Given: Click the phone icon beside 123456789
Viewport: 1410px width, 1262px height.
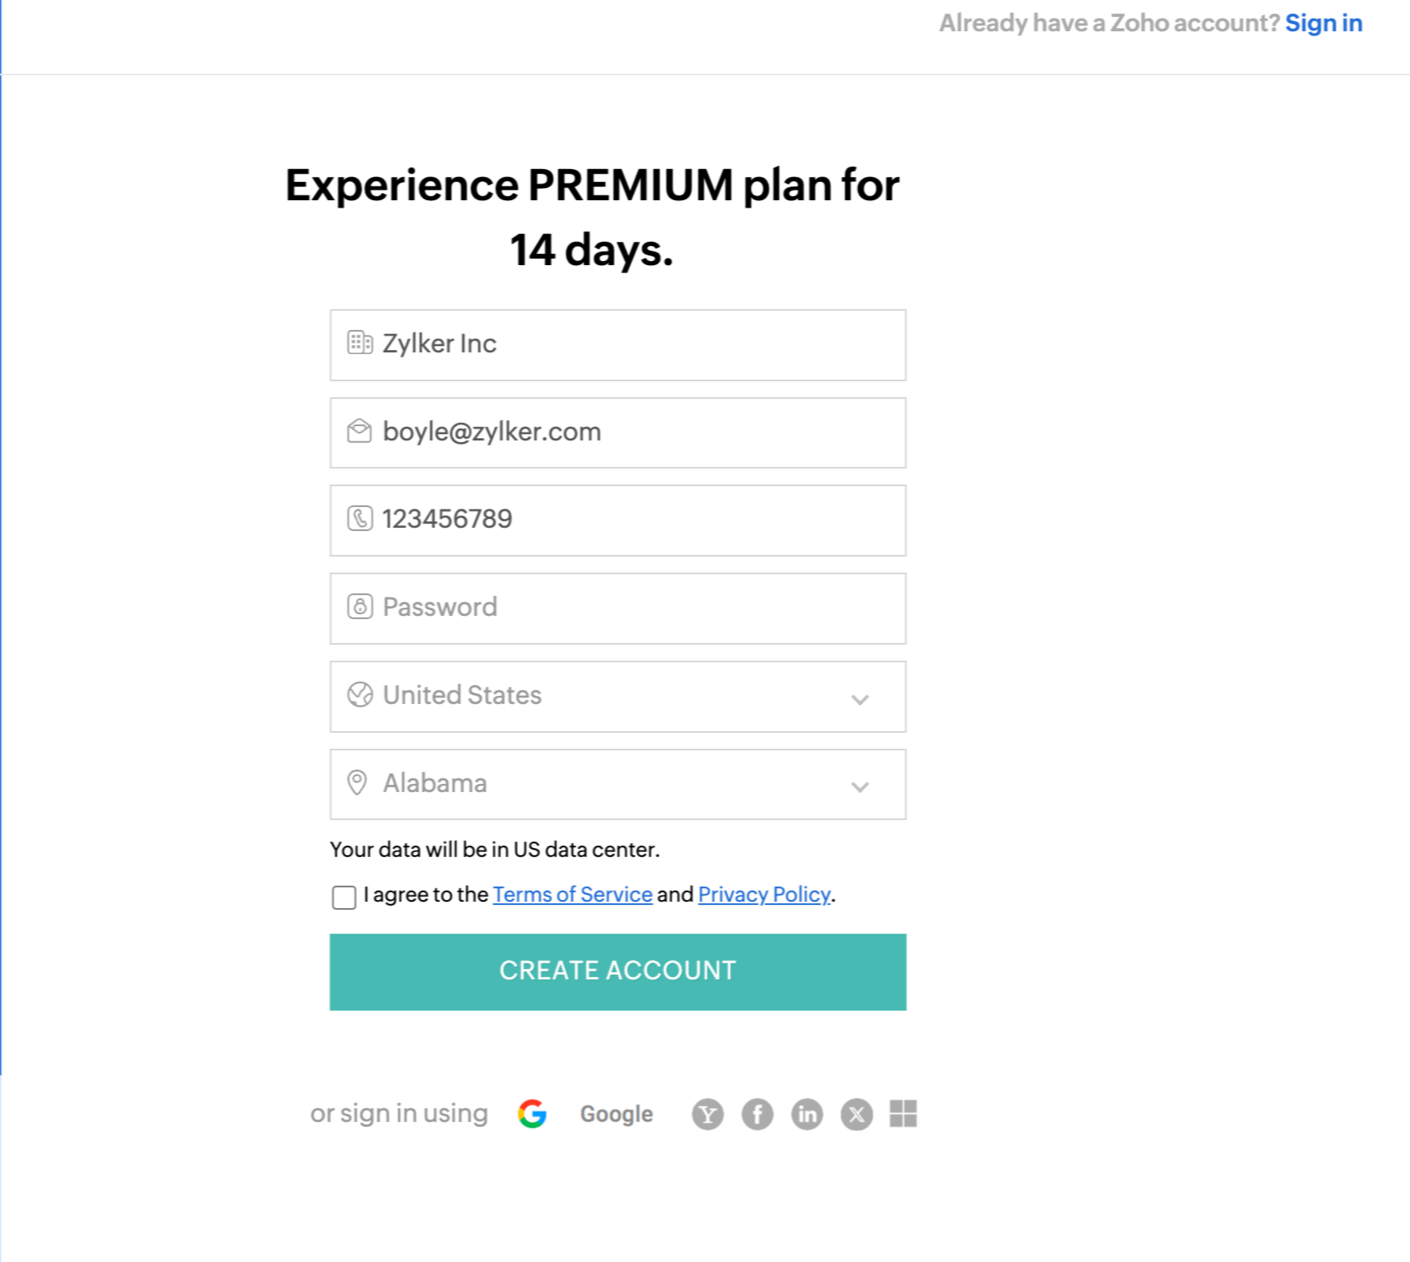Looking at the screenshot, I should pyautogui.click(x=359, y=519).
